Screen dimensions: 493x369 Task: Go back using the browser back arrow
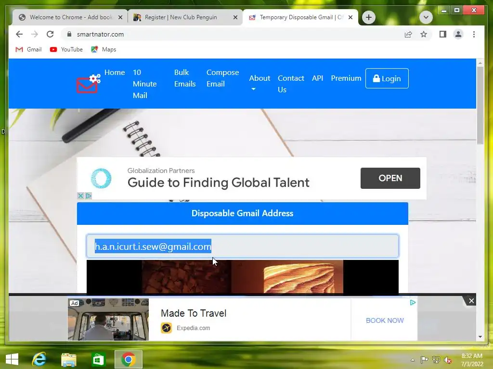(19, 34)
